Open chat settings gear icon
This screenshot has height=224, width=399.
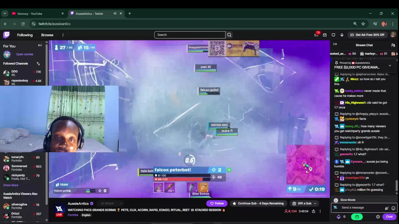point(378,217)
